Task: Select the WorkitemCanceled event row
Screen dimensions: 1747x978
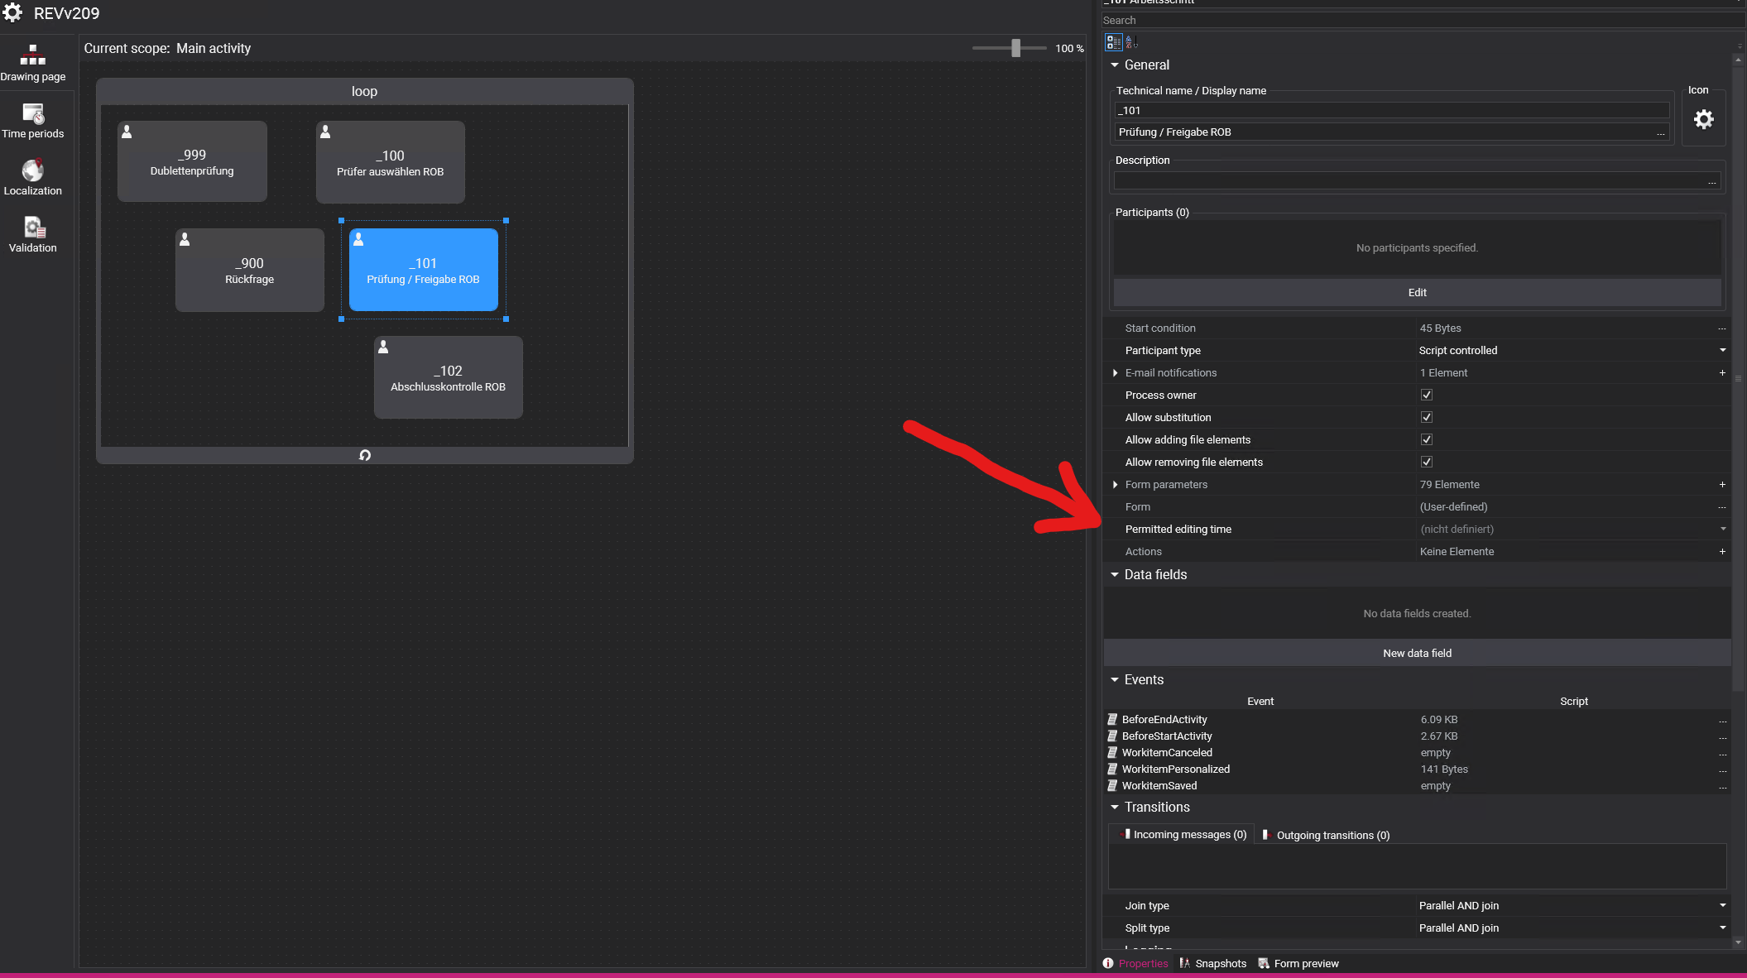Action: 1417,753
